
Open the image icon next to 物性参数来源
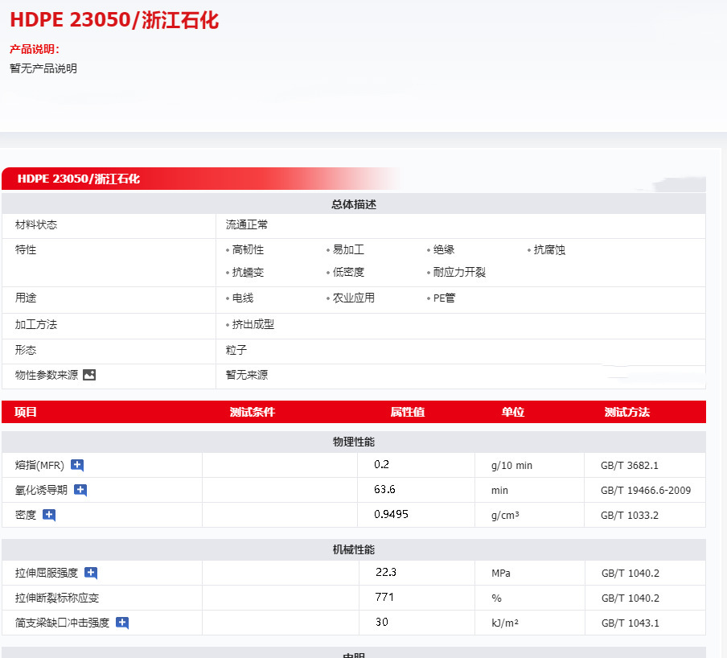click(89, 375)
